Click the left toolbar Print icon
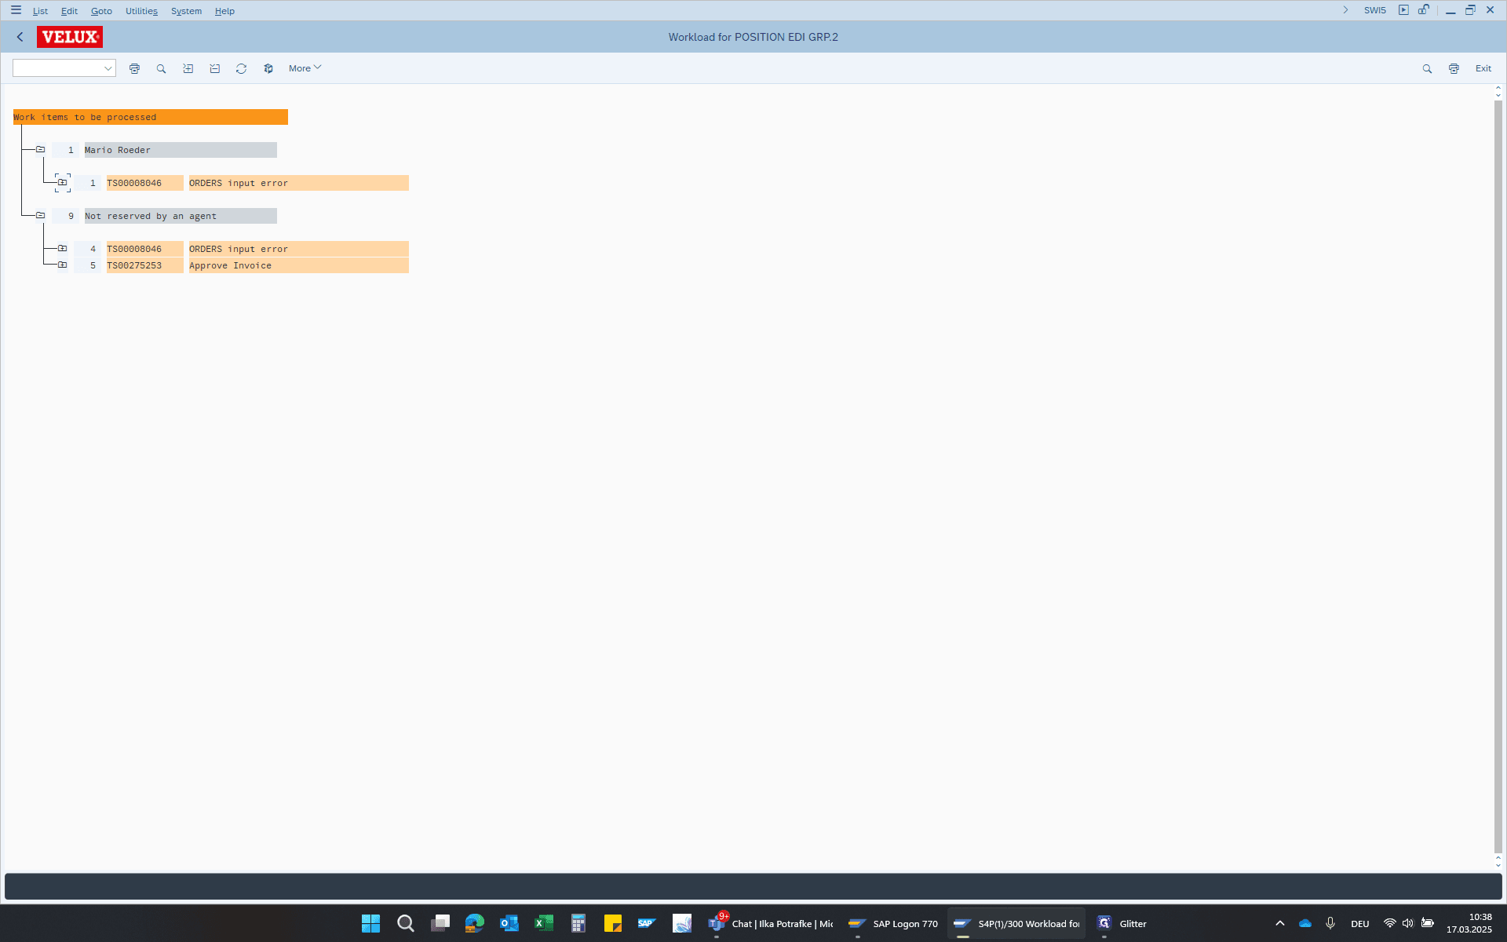Image resolution: width=1507 pixels, height=942 pixels. click(134, 69)
